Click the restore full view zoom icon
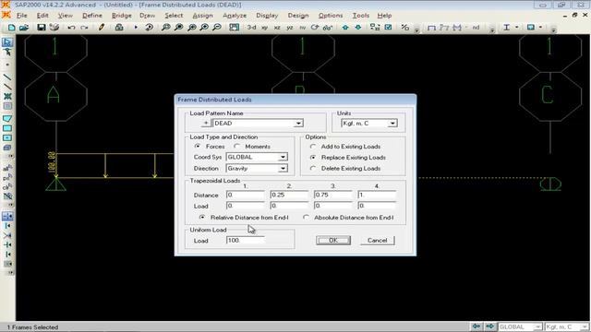This screenshot has width=591, height=332. click(x=178, y=28)
